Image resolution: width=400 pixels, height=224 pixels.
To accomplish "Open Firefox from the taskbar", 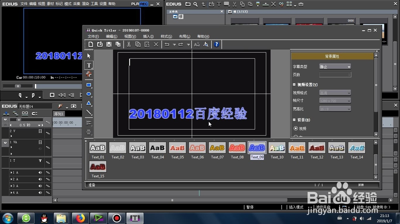I will [x=80, y=218].
